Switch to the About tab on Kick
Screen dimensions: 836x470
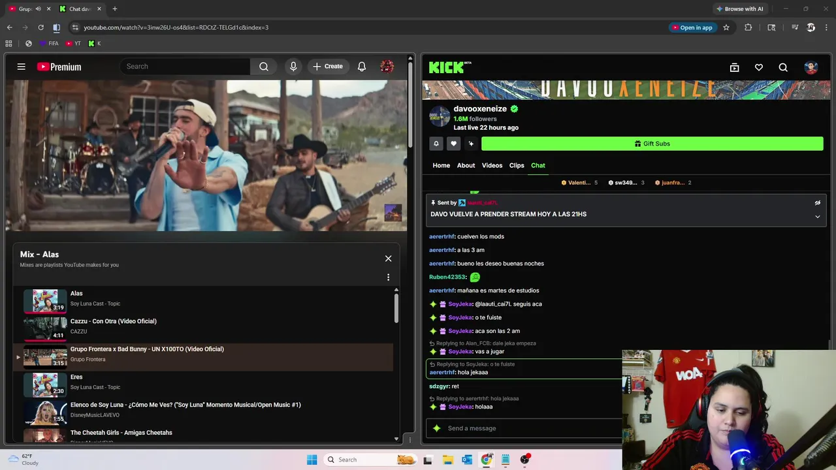[466, 165]
